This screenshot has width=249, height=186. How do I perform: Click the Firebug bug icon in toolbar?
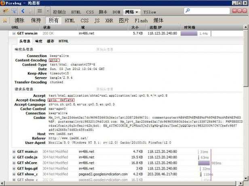(x=6, y=11)
